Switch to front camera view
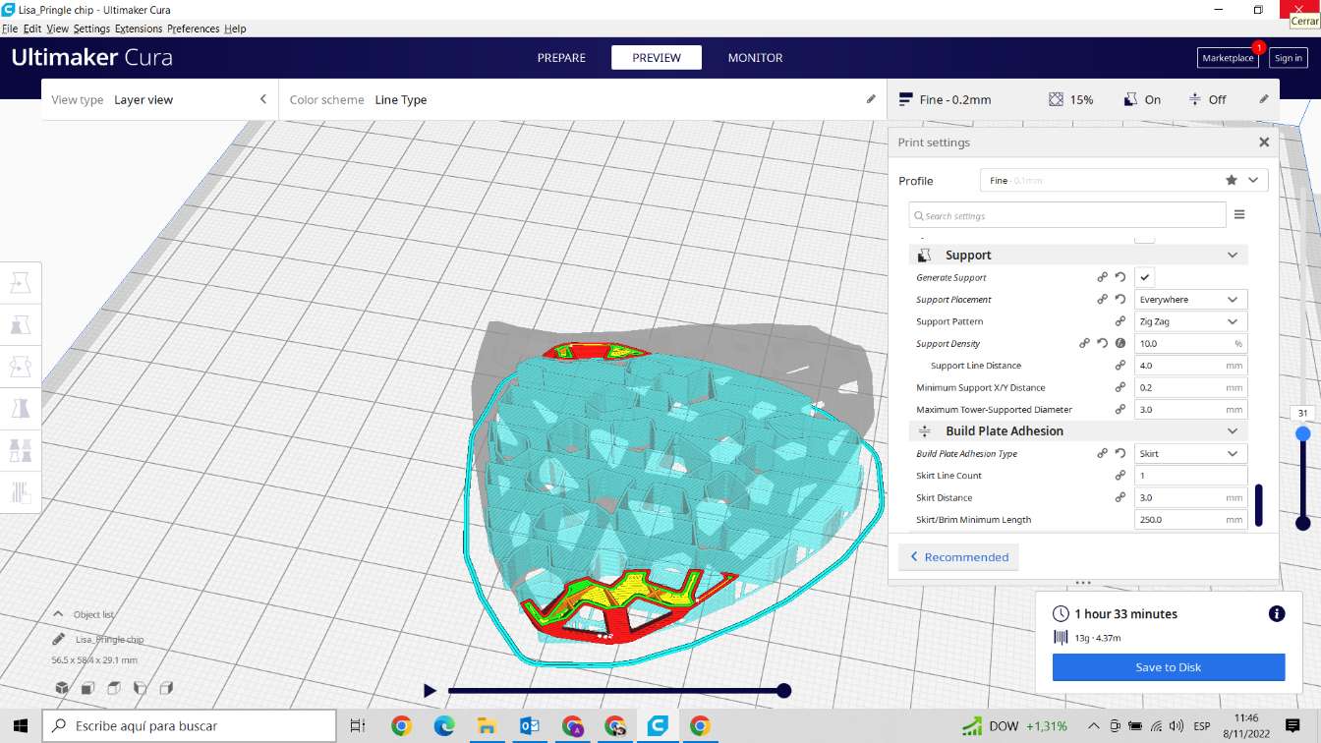The width and height of the screenshot is (1321, 743). (x=87, y=688)
